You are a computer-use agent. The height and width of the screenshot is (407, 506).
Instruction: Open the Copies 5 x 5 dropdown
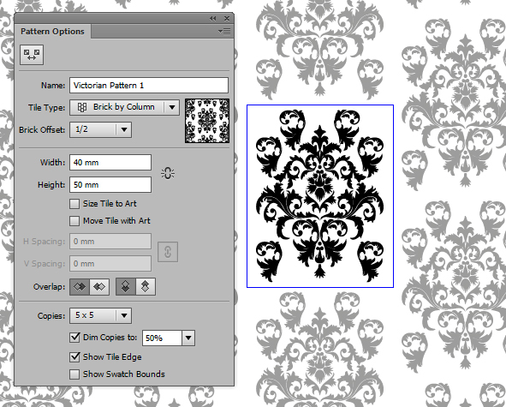pos(100,315)
